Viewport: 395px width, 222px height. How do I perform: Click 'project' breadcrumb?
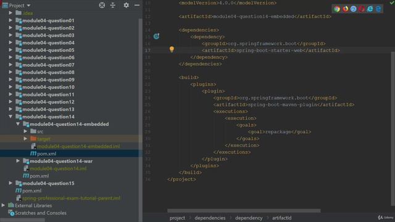[177, 218]
